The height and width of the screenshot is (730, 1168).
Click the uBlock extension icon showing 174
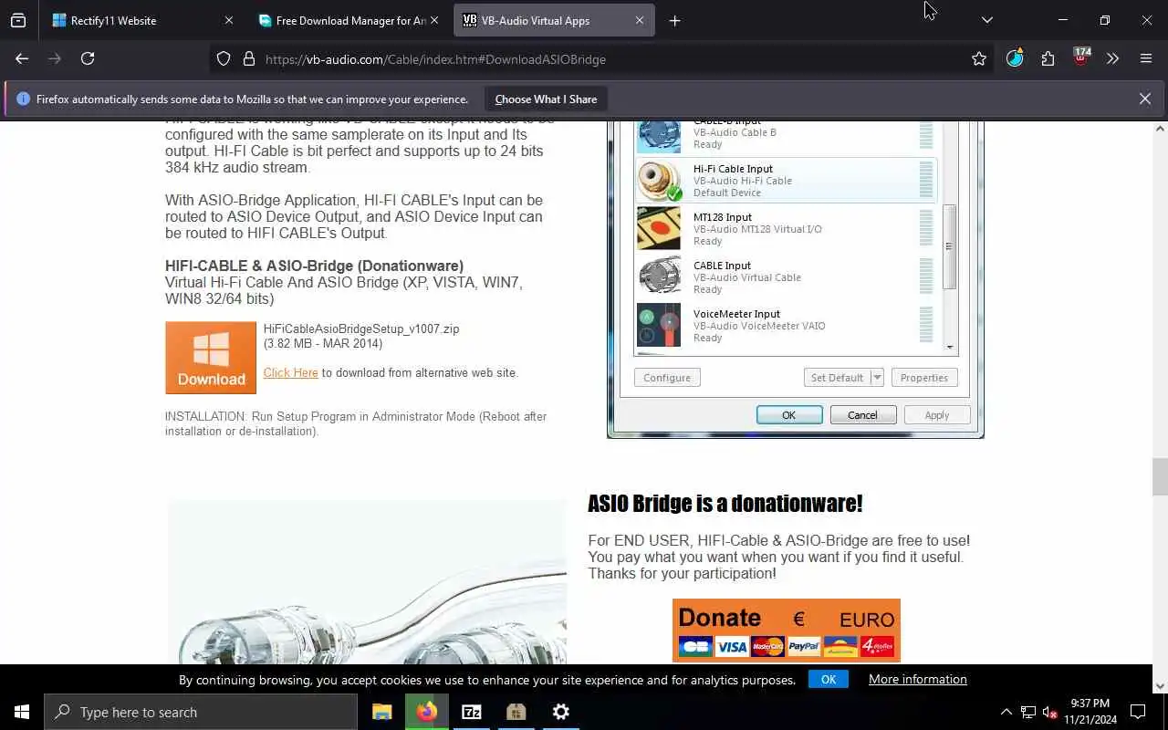pyautogui.click(x=1081, y=57)
